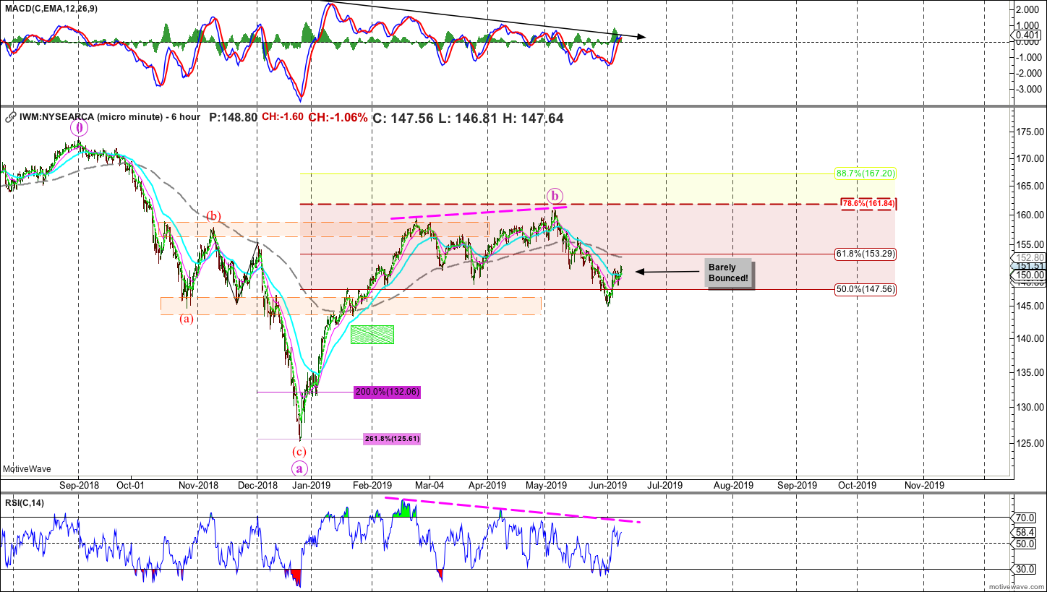Click 125.00 on the price axis
1047x592 pixels.
pyautogui.click(x=1029, y=442)
